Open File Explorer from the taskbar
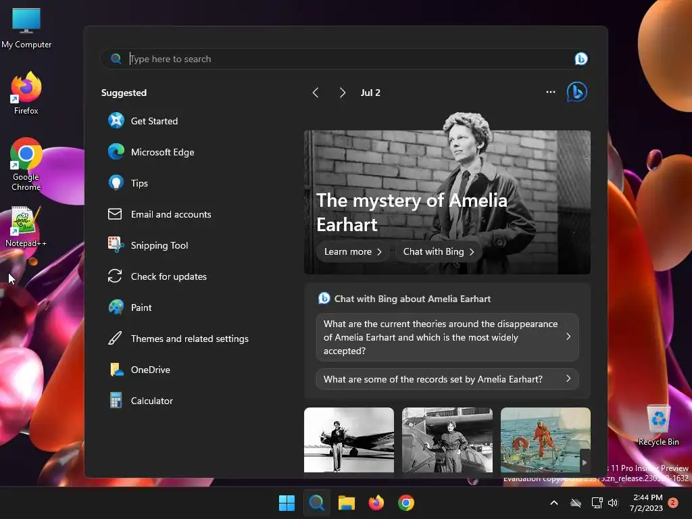 347,503
